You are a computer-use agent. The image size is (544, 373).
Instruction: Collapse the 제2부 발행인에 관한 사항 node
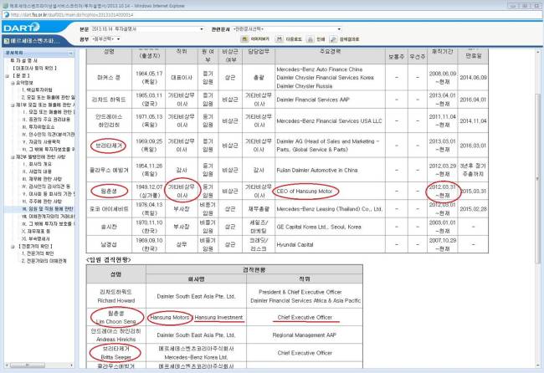[13, 157]
